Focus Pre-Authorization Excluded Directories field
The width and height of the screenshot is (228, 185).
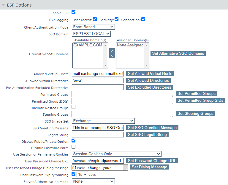point(98,87)
